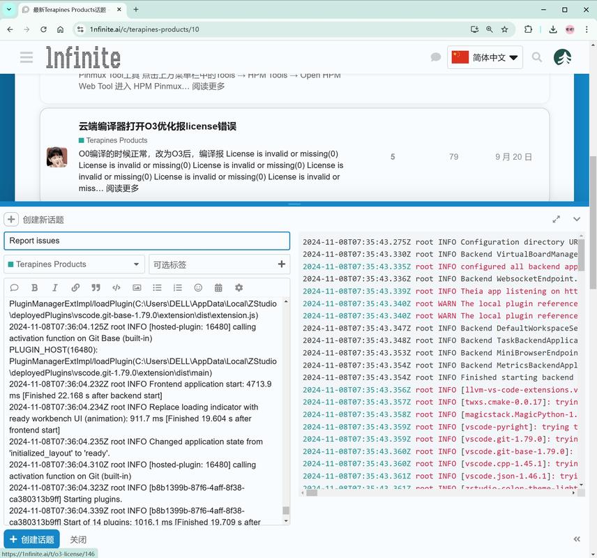This screenshot has height=558, width=597.
Task: Click the 创建话题 submit button
Action: tap(32, 539)
